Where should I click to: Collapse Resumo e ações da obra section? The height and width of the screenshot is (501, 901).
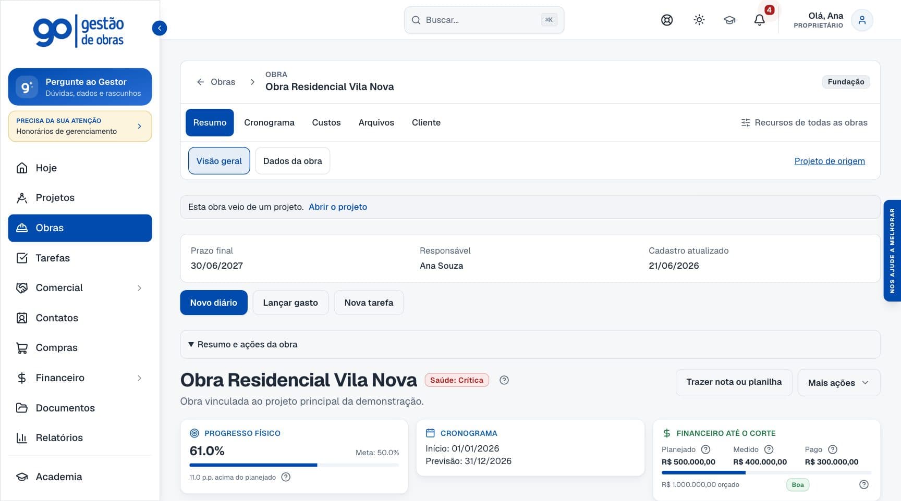tap(530, 344)
